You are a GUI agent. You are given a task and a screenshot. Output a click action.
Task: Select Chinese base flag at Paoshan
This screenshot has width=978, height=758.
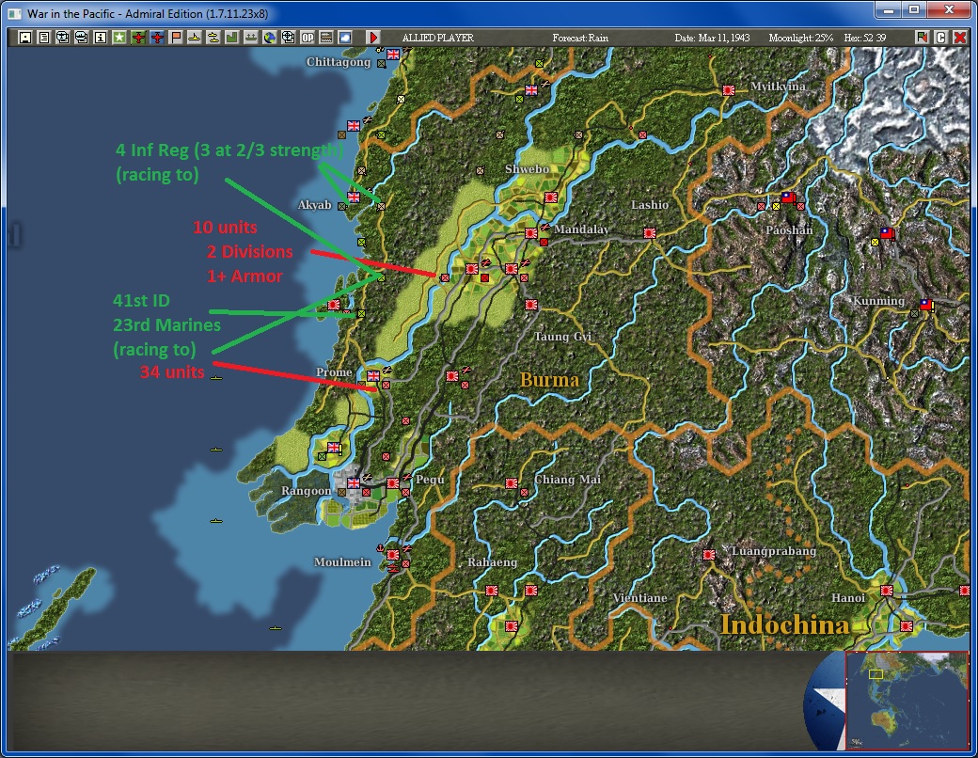tap(788, 197)
